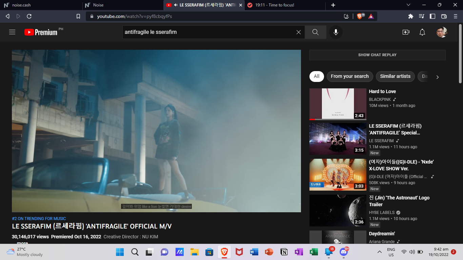Viewport: 463px width, 260px height.
Task: Go forward with the browser forward arrow
Action: click(18, 16)
